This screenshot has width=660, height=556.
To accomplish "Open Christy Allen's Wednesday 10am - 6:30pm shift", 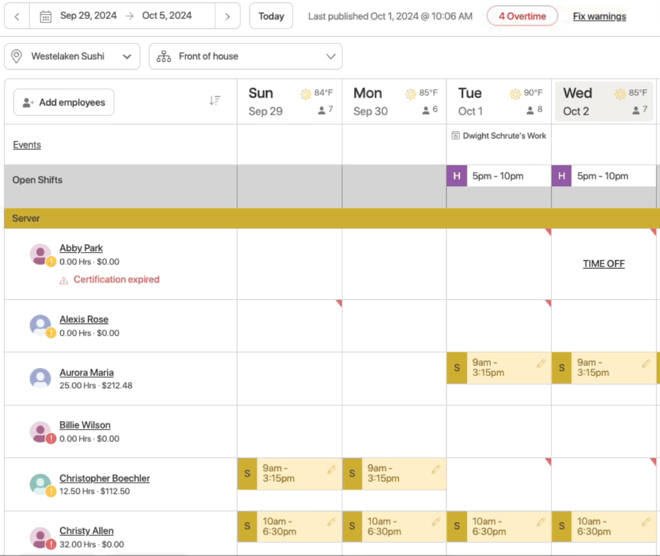I will [604, 527].
